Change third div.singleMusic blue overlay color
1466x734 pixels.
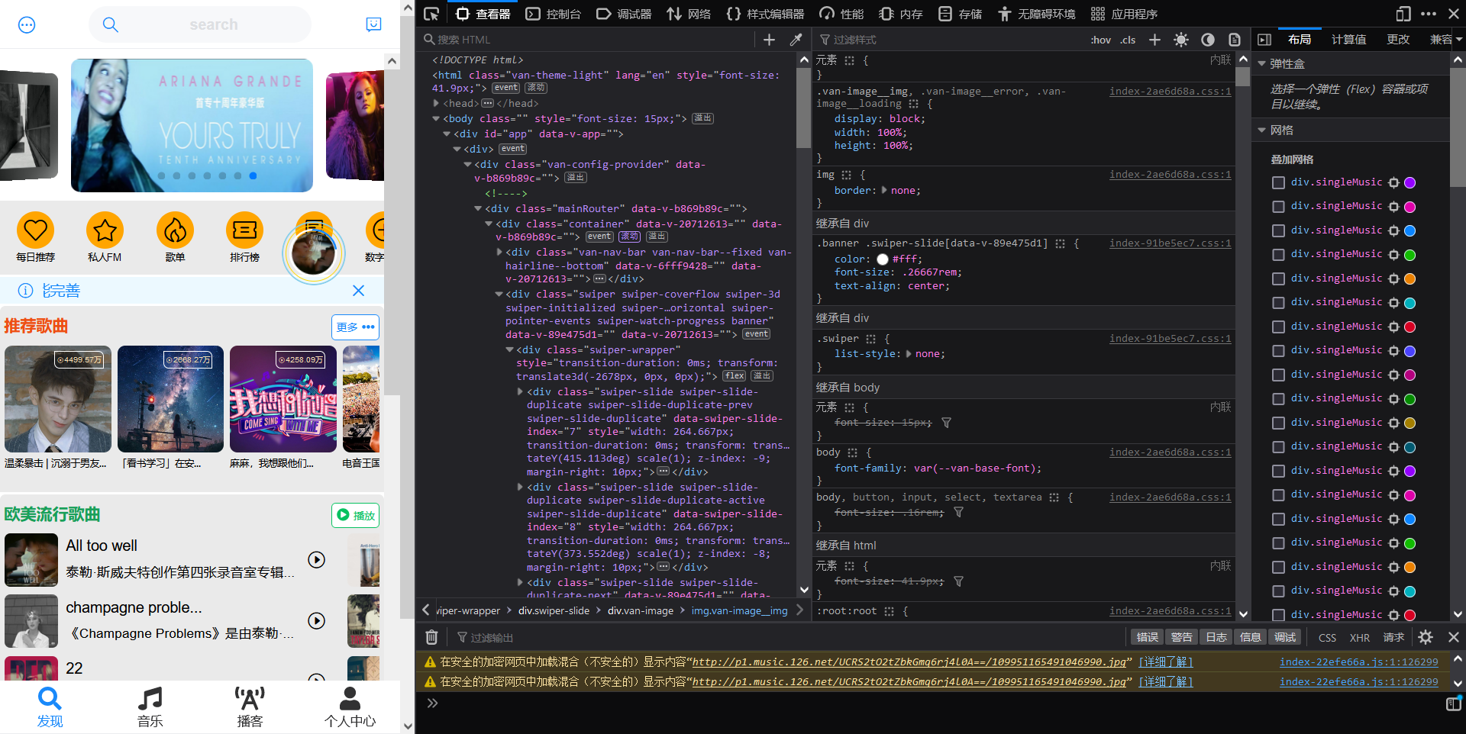[1410, 230]
